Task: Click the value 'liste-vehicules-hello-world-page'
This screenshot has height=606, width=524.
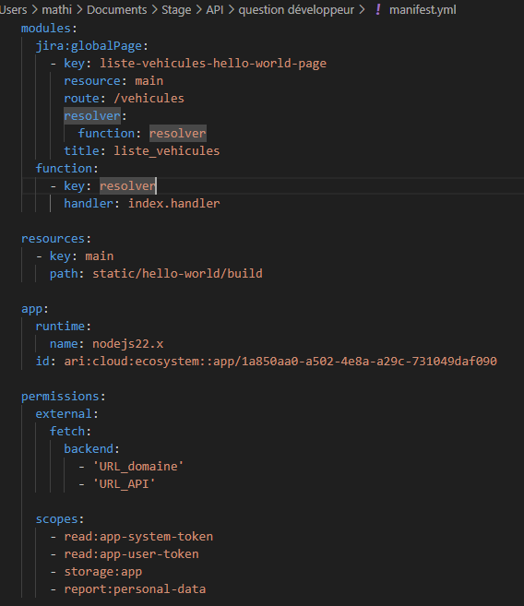Action: point(213,64)
